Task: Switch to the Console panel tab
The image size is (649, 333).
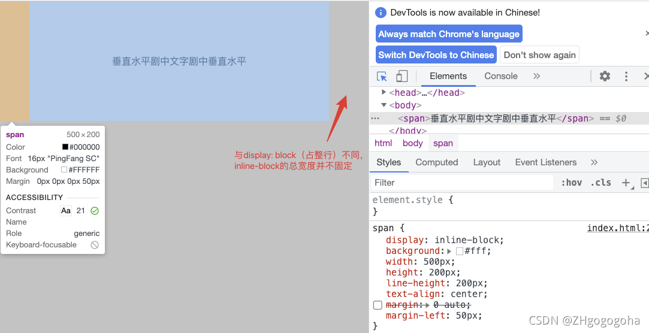Action: [501, 76]
